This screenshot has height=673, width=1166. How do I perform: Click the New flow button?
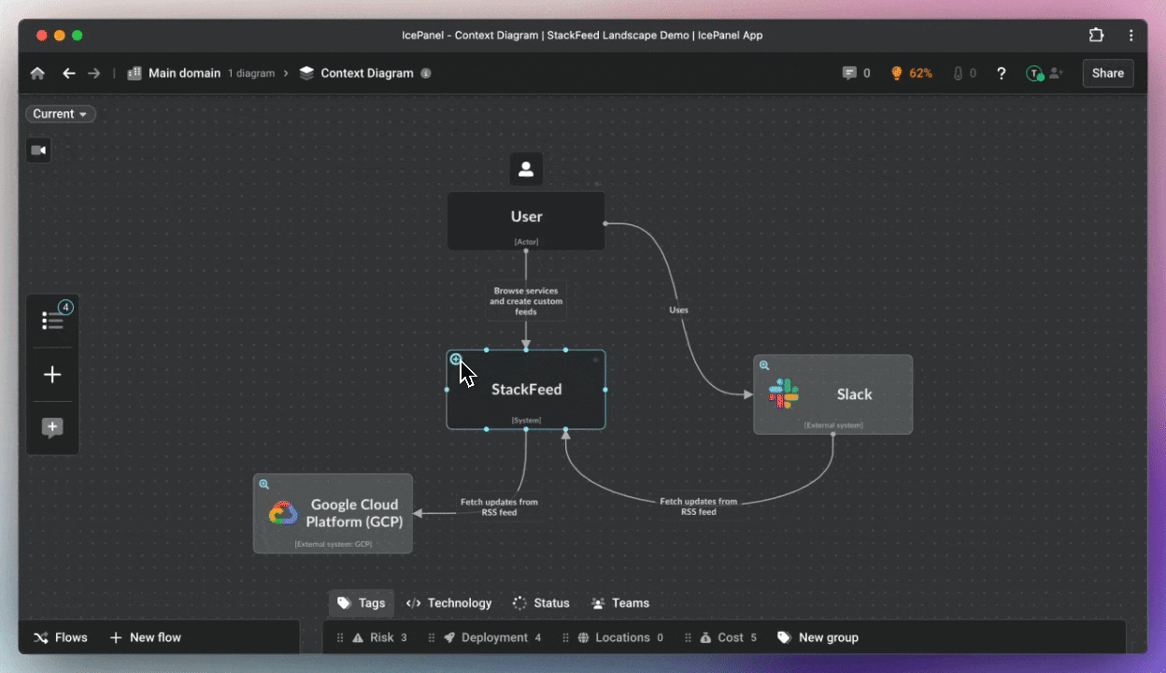[x=145, y=637]
